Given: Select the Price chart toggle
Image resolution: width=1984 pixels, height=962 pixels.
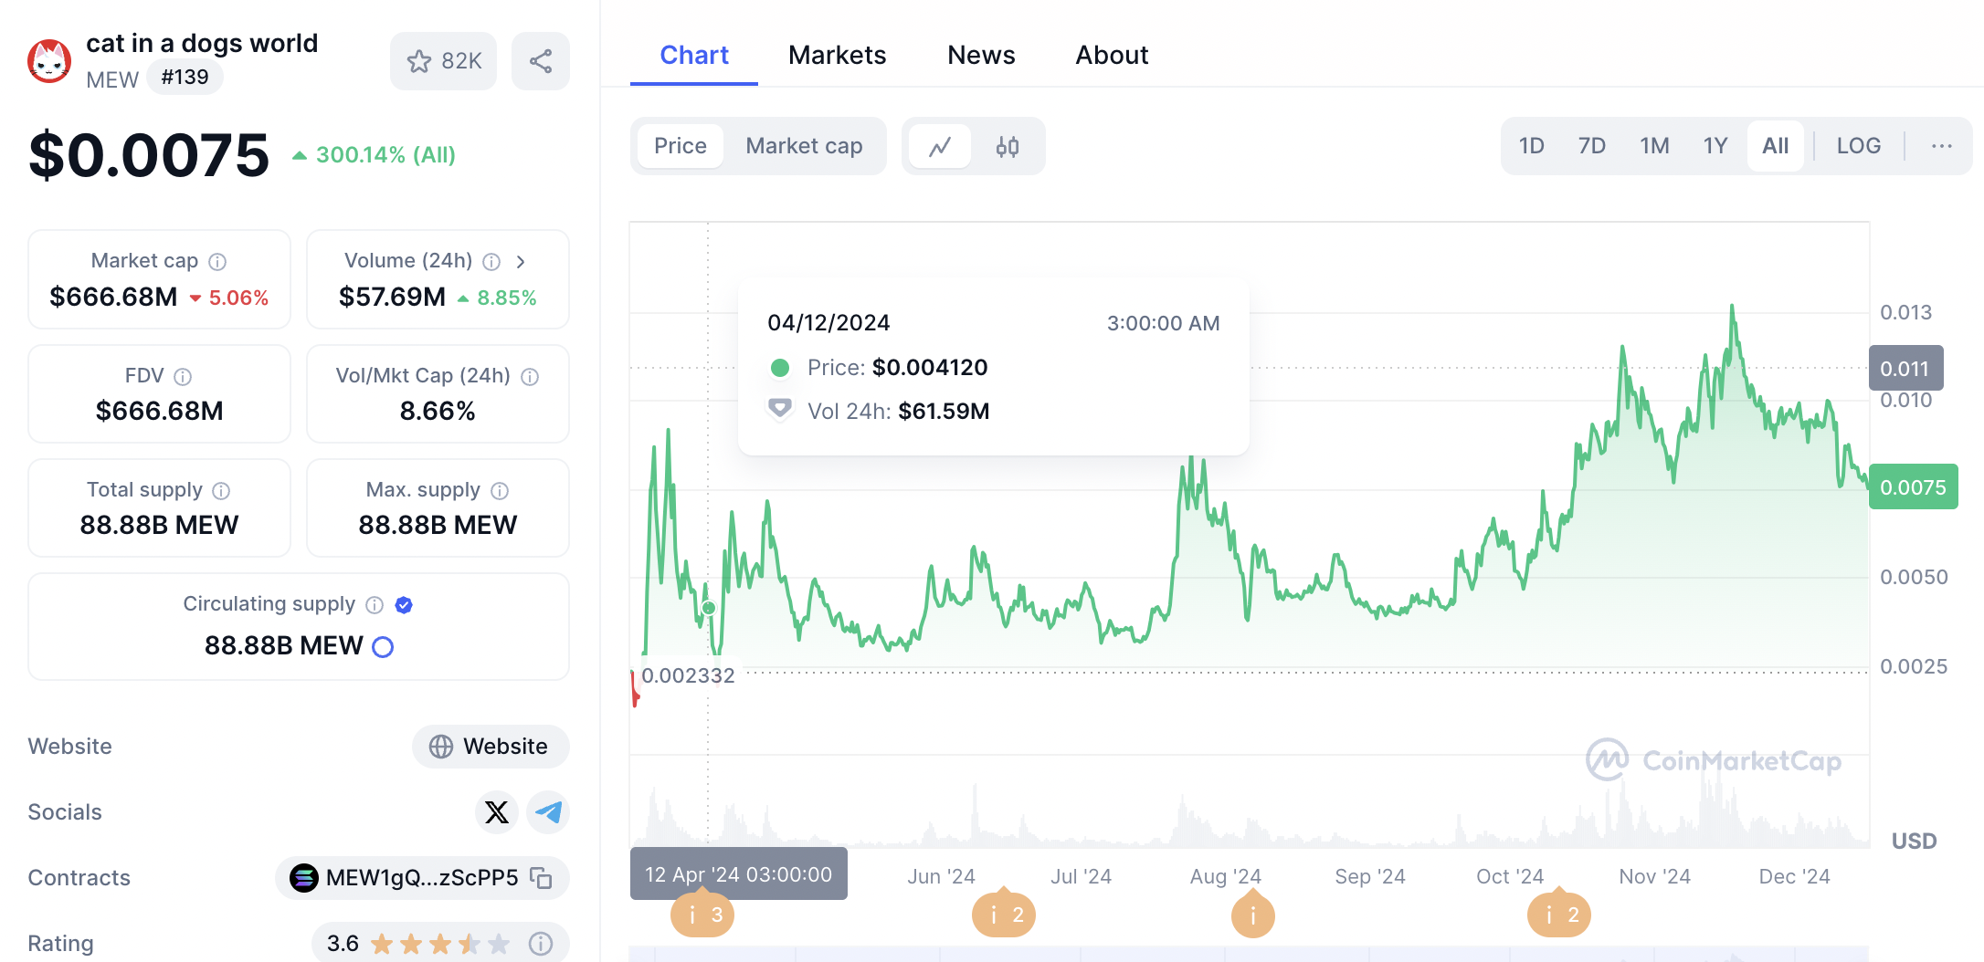Looking at the screenshot, I should point(681,146).
